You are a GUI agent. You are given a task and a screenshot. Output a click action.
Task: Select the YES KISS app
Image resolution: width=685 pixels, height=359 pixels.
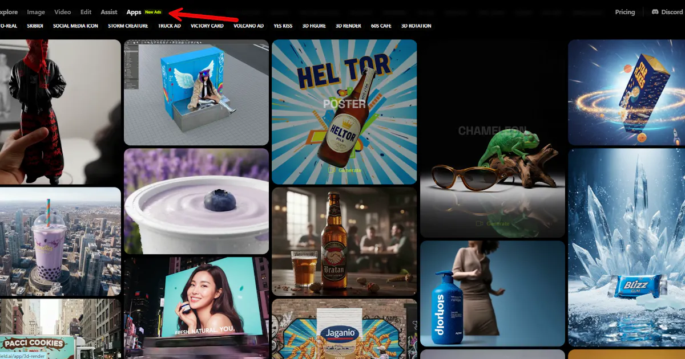284,26
